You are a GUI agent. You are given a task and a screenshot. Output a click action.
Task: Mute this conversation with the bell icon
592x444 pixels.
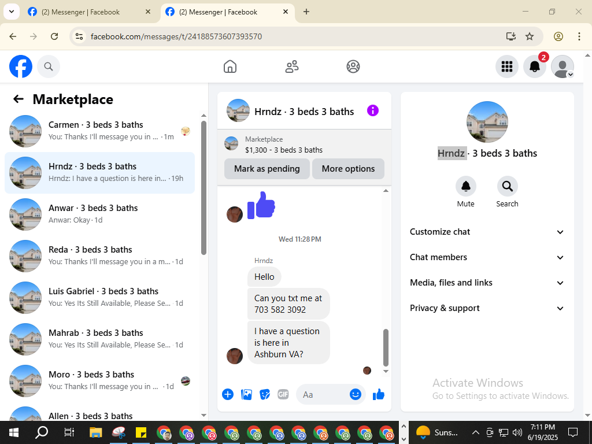click(466, 186)
